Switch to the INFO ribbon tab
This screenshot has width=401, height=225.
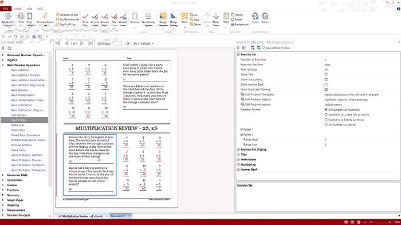click(40, 9)
